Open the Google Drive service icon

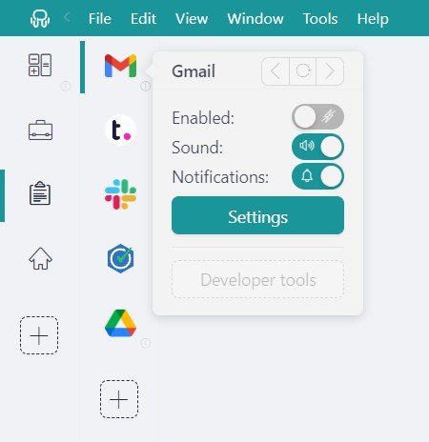[x=120, y=323]
